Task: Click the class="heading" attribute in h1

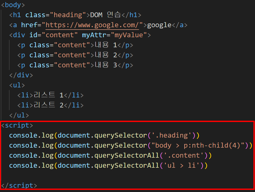Action: pyautogui.click(x=56, y=15)
